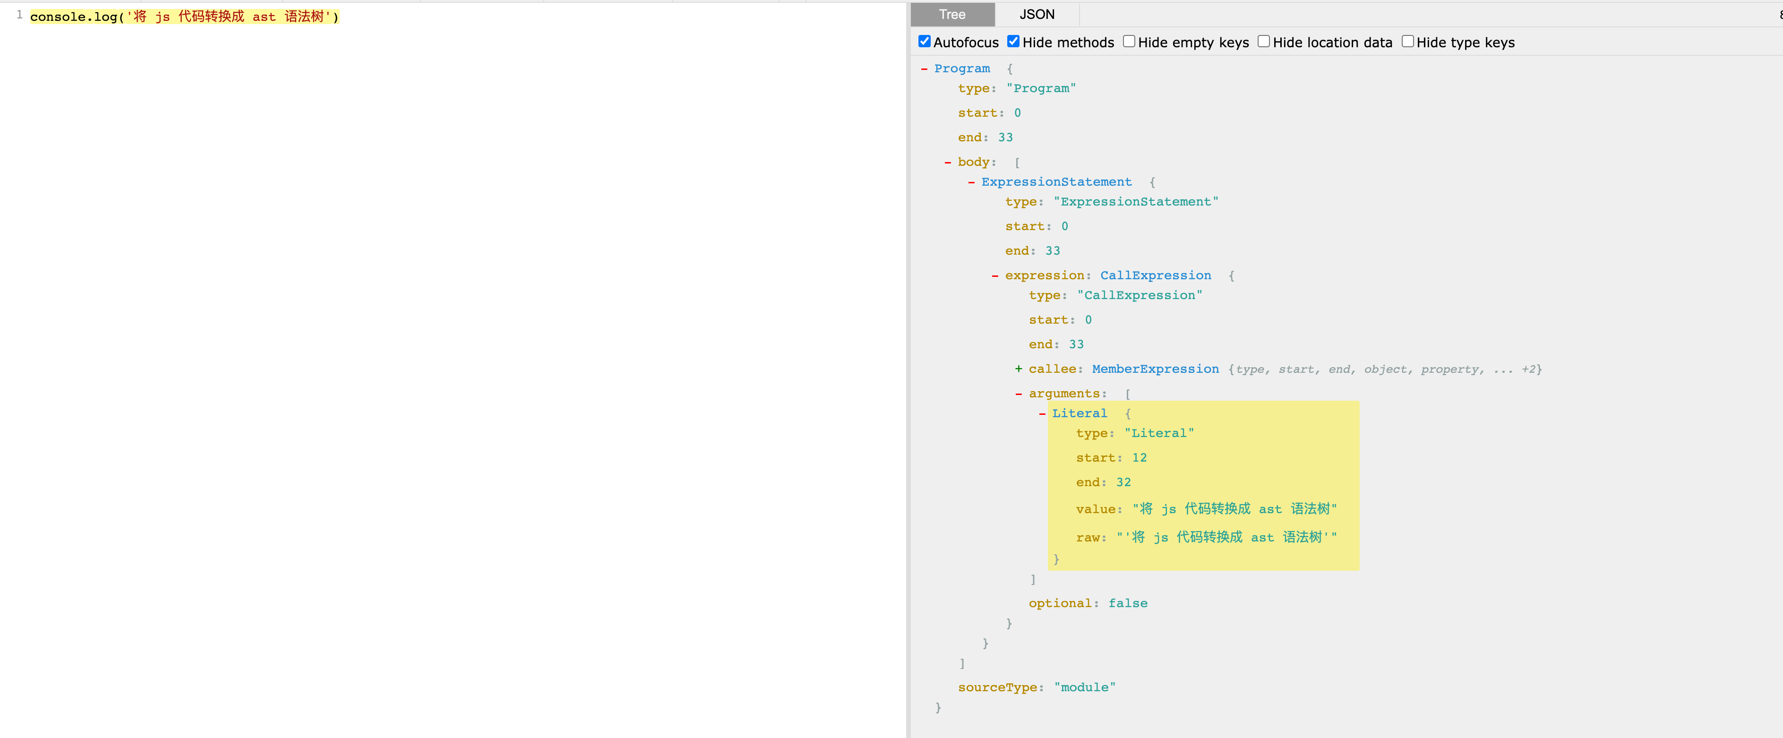Screen dimensions: 1783x738
Task: Click the arguments key name
Action: (1064, 393)
